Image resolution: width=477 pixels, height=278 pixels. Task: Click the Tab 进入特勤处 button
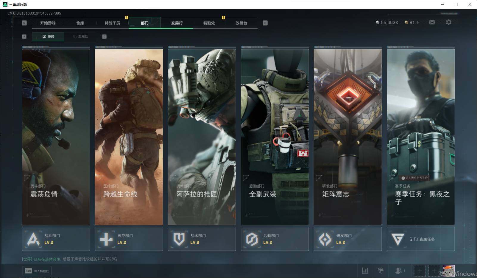tap(37, 271)
